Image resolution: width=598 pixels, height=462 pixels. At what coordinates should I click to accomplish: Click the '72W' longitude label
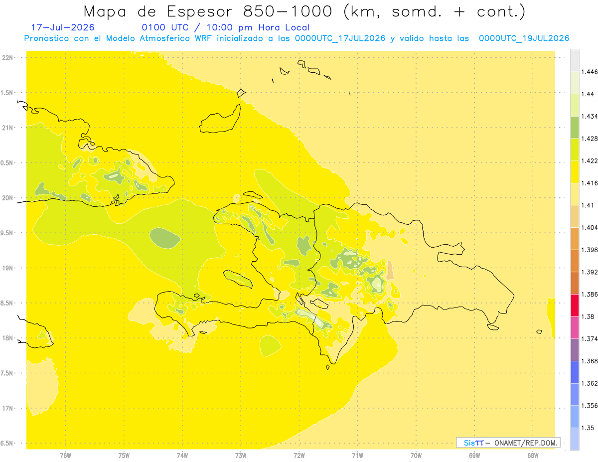pos(299,456)
